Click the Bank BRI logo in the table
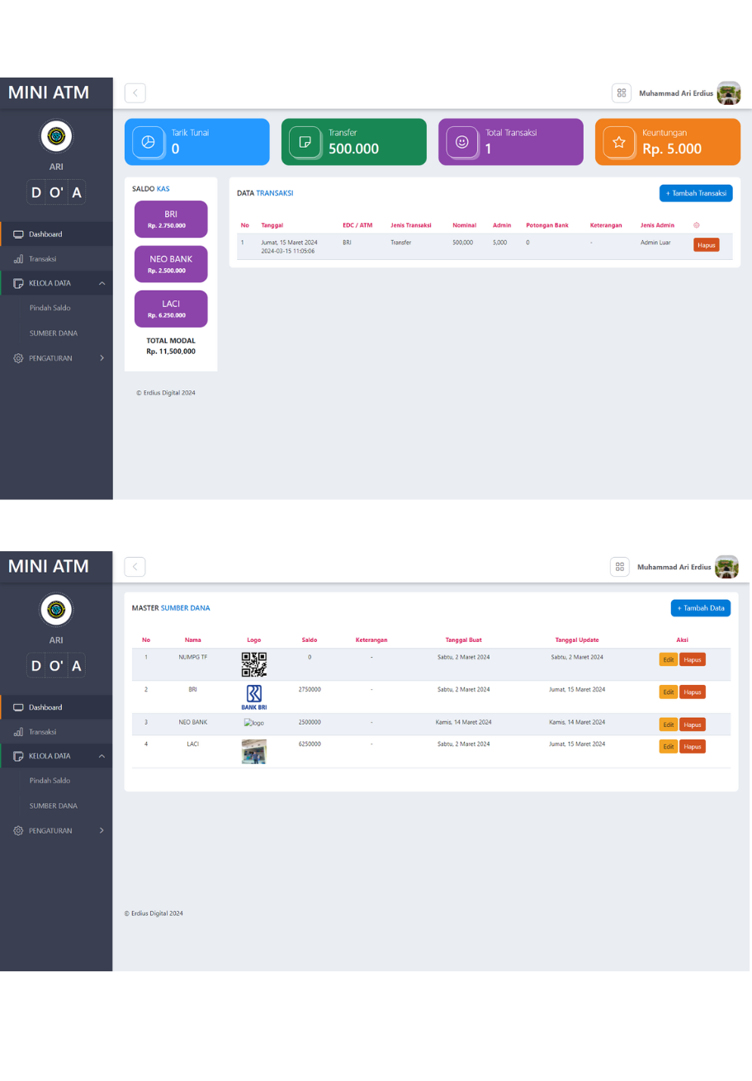 pyautogui.click(x=253, y=696)
